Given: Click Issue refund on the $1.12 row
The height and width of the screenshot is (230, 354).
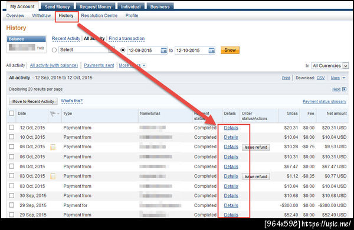Looking at the screenshot, I should (x=256, y=176).
